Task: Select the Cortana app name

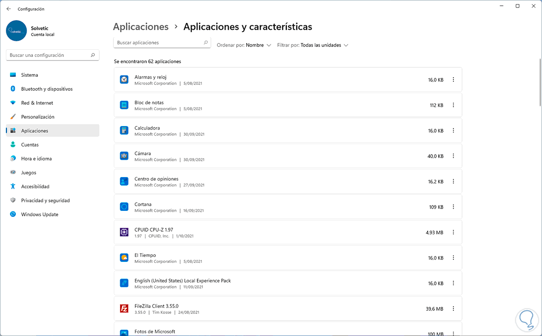Action: tap(143, 204)
